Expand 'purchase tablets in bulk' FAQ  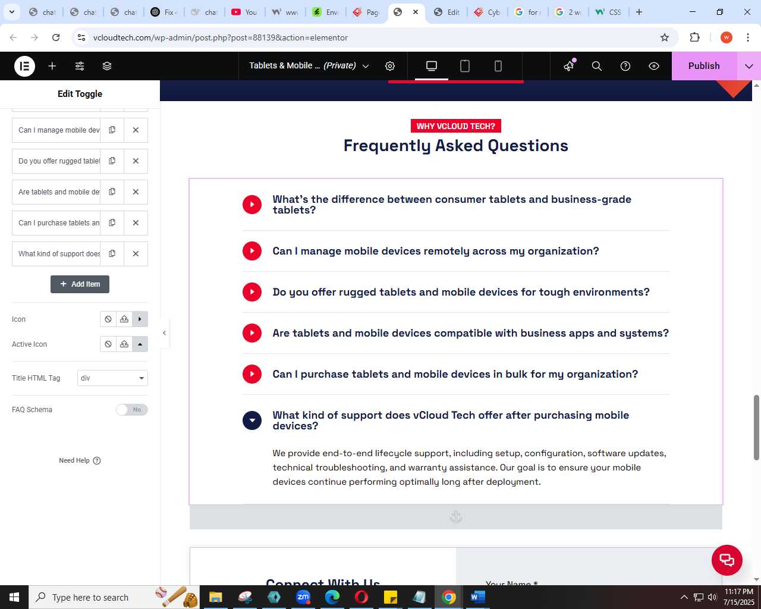[x=252, y=374]
